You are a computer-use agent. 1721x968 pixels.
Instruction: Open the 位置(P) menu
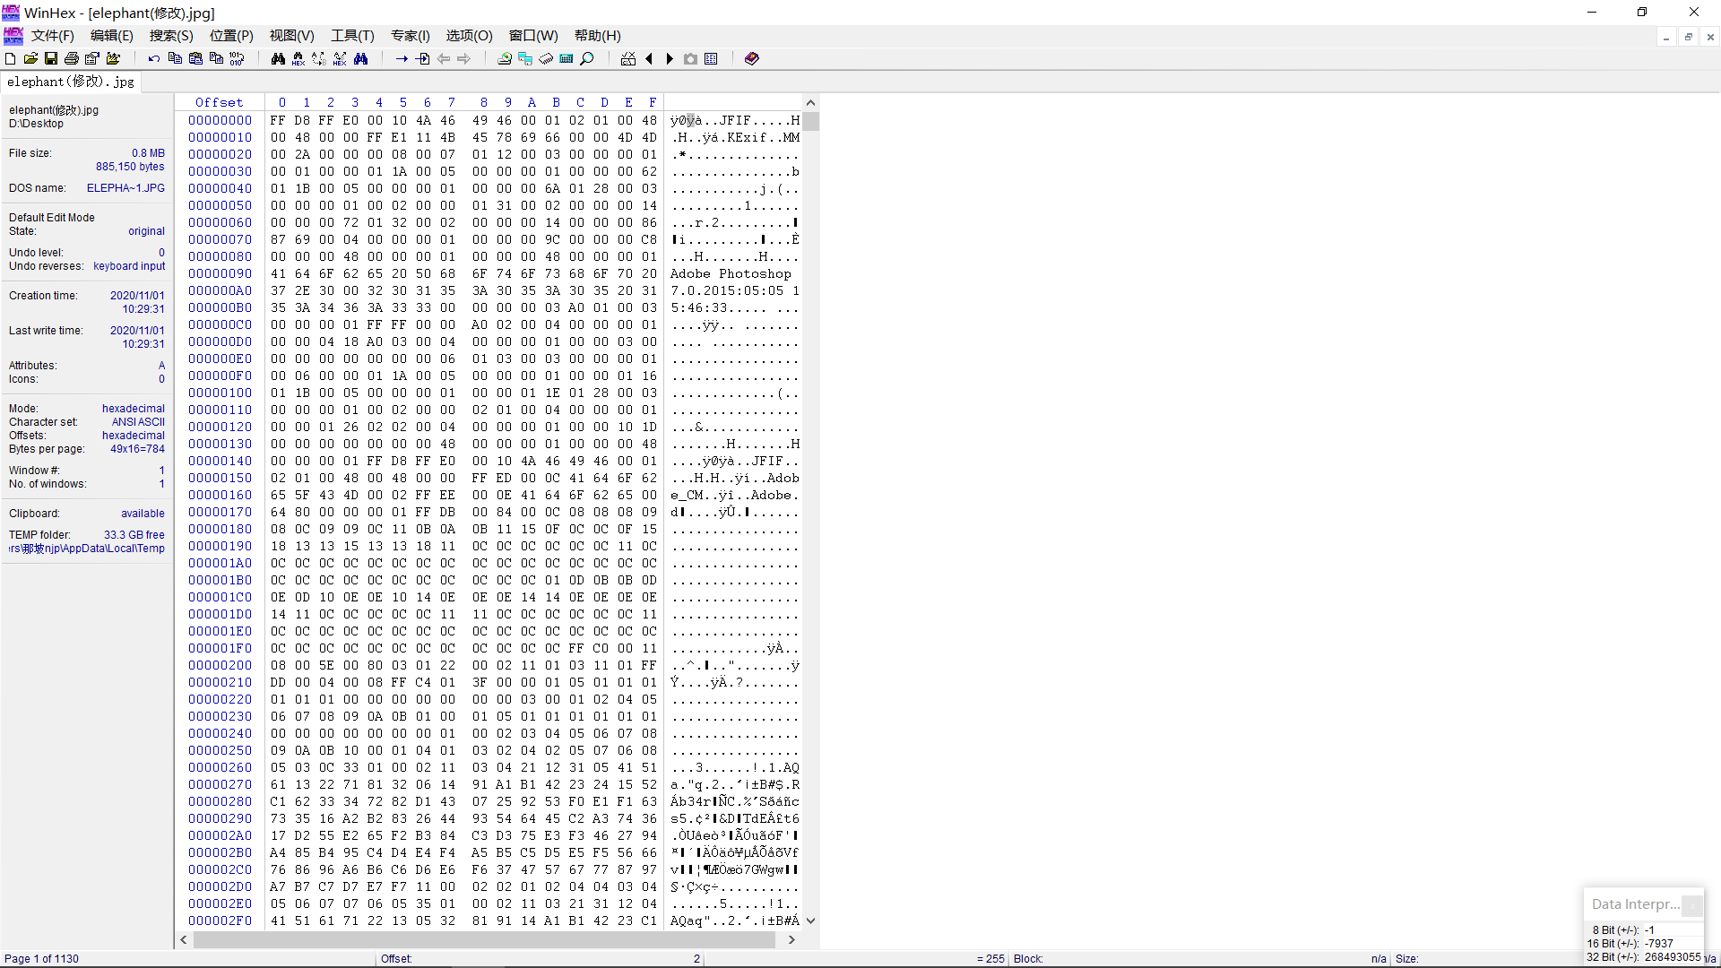click(231, 36)
